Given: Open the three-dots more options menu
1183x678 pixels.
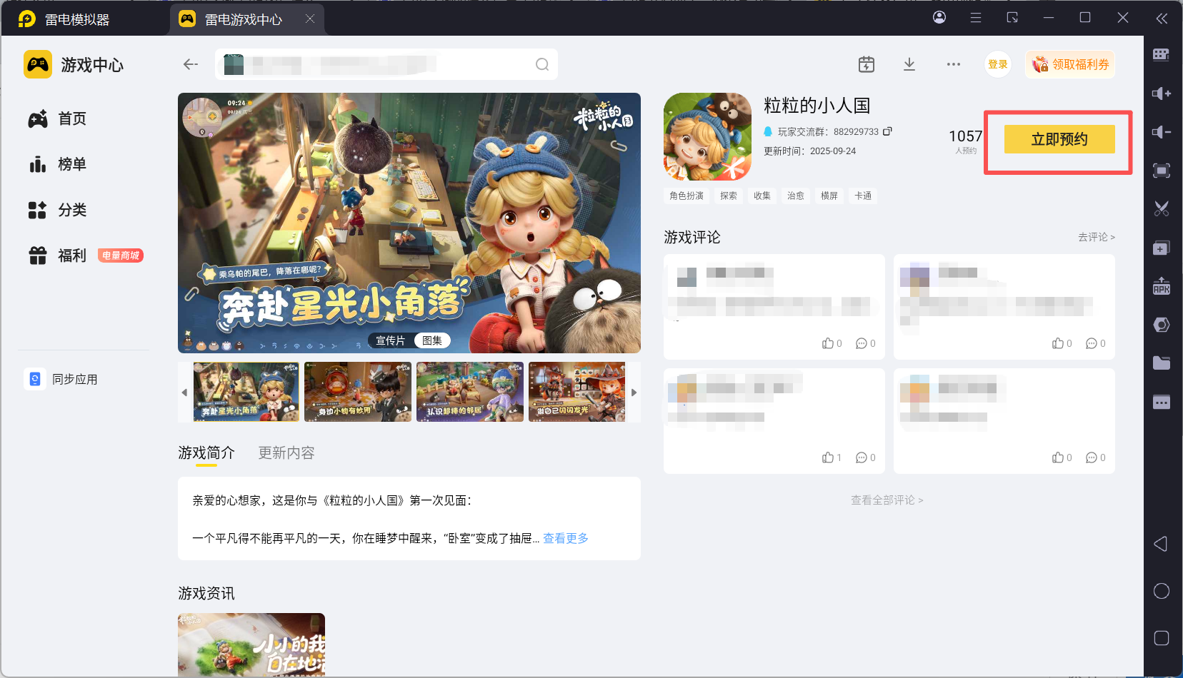Looking at the screenshot, I should pyautogui.click(x=953, y=64).
